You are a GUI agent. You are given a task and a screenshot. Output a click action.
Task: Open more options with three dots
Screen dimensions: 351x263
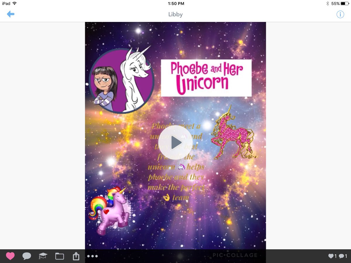(x=92, y=256)
